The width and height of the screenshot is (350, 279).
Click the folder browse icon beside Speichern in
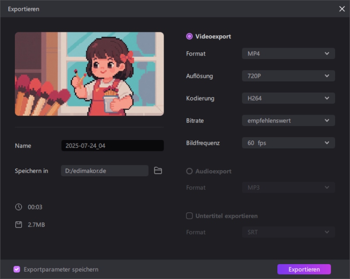click(158, 171)
